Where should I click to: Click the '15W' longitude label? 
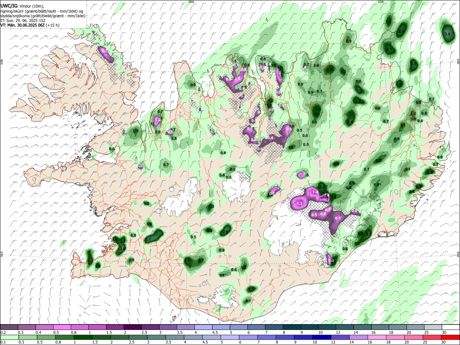coord(381,2)
